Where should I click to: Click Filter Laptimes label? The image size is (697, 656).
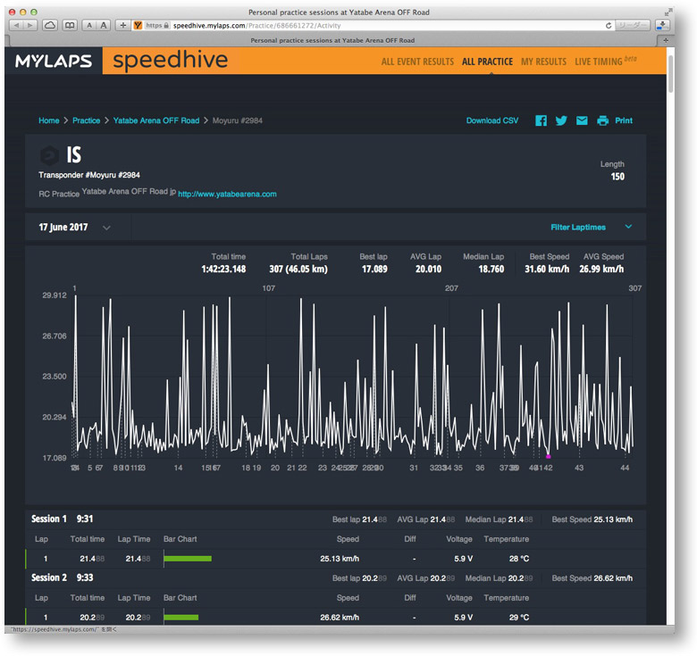click(x=578, y=228)
